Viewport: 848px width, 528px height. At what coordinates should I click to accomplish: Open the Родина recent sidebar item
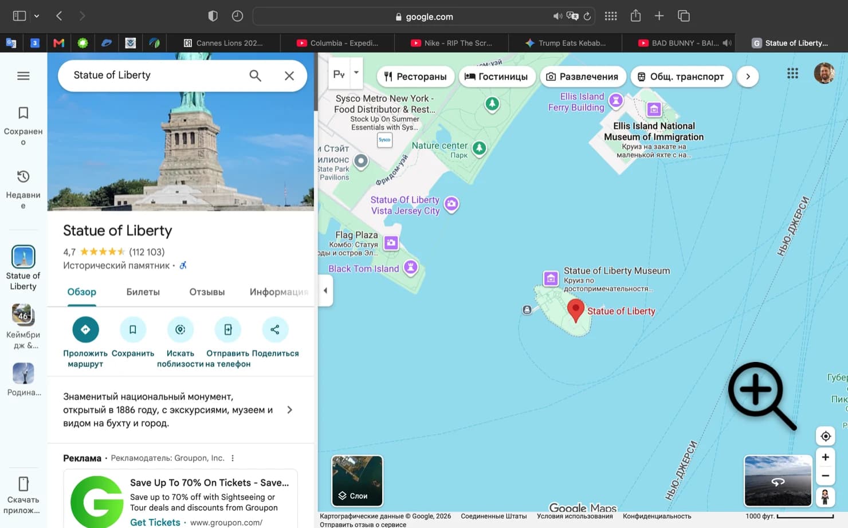23,379
